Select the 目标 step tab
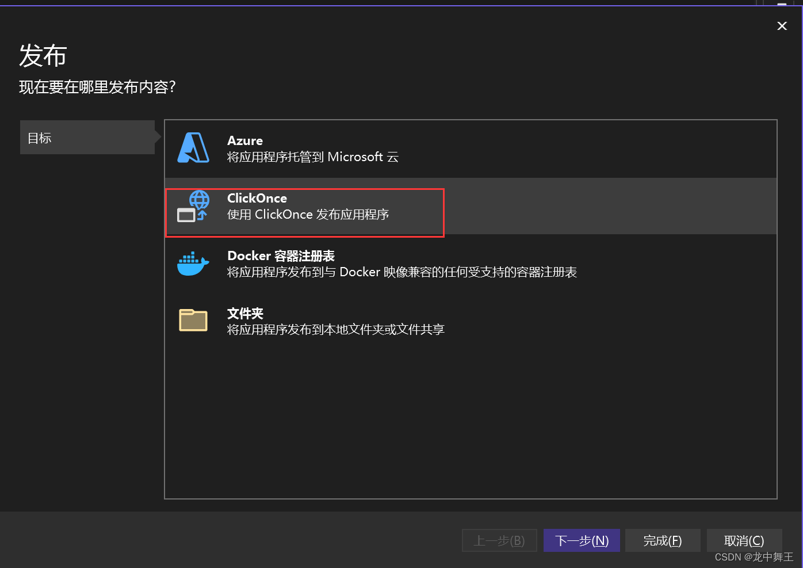Viewport: 803px width, 568px height. coord(87,138)
